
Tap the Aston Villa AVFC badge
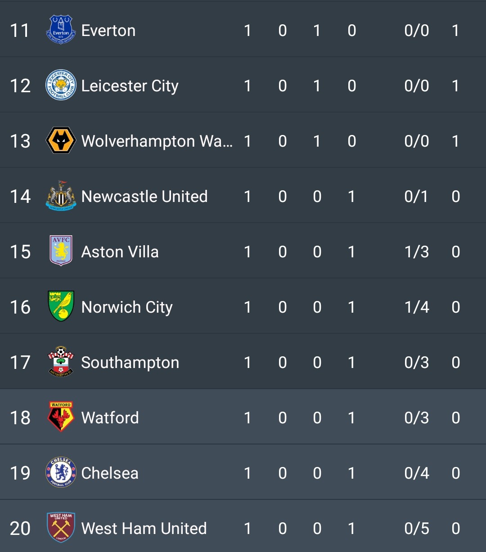[x=61, y=251]
